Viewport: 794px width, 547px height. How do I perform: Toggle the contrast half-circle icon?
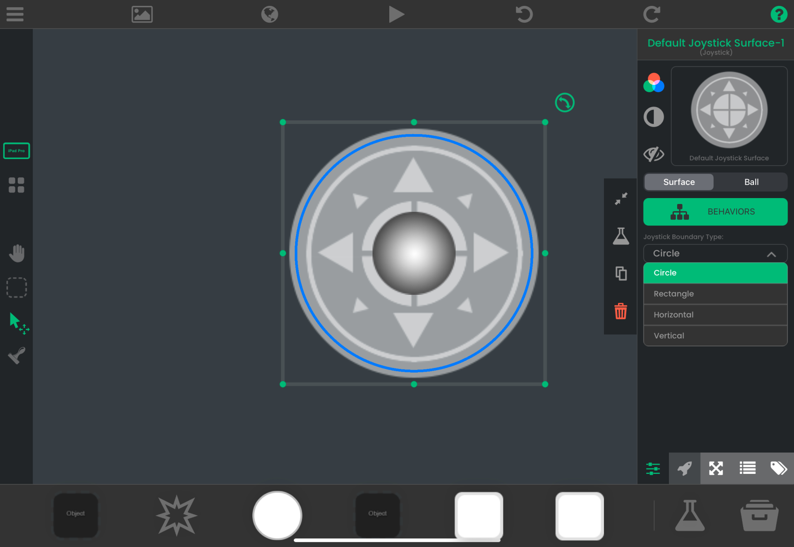(x=653, y=117)
